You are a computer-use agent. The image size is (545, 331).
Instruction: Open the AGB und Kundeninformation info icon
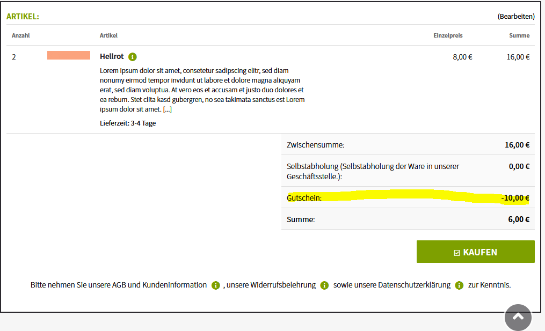(x=216, y=285)
